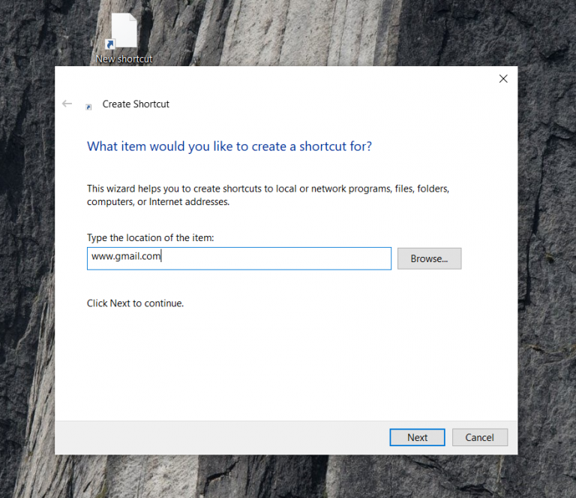The image size is (576, 498).
Task: Click the New shortcut desktop icon
Action: coord(124,31)
